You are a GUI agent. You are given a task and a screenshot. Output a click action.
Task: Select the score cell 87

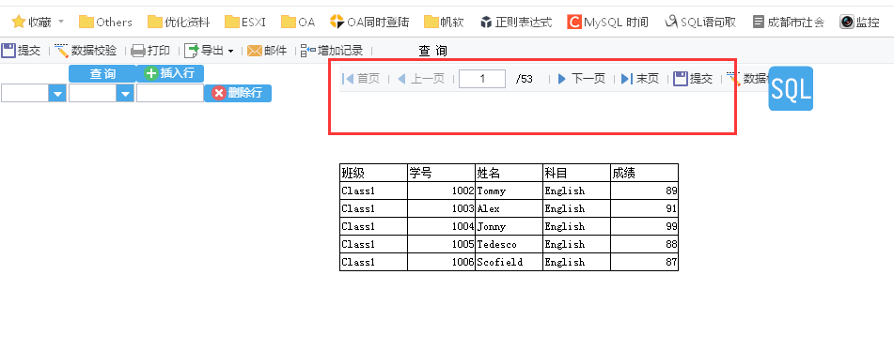644,262
